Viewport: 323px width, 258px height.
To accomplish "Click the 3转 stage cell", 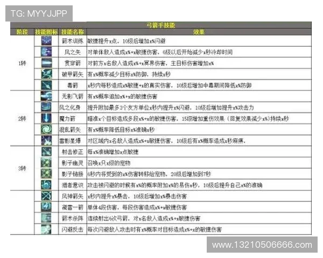I will coord(22,169).
